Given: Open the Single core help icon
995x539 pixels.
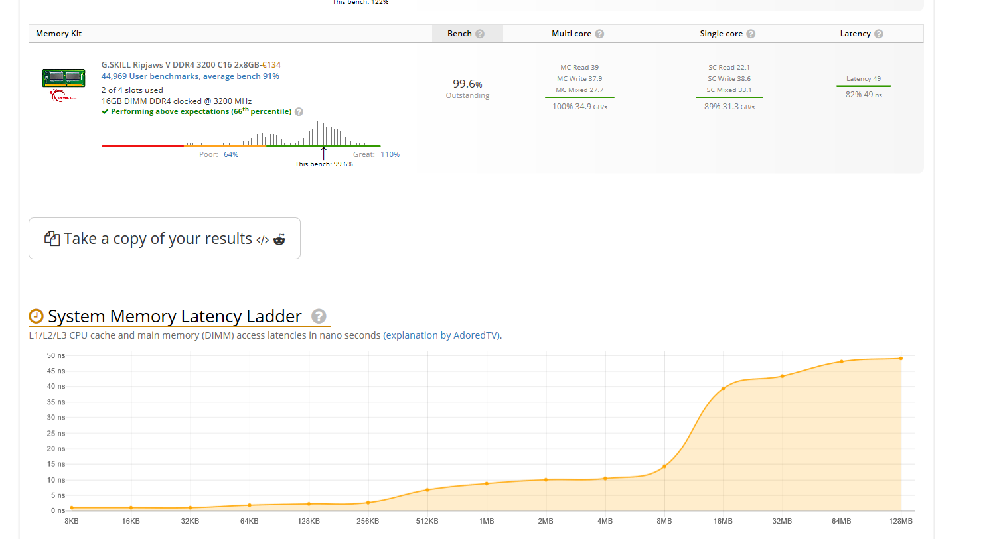Looking at the screenshot, I should (751, 34).
